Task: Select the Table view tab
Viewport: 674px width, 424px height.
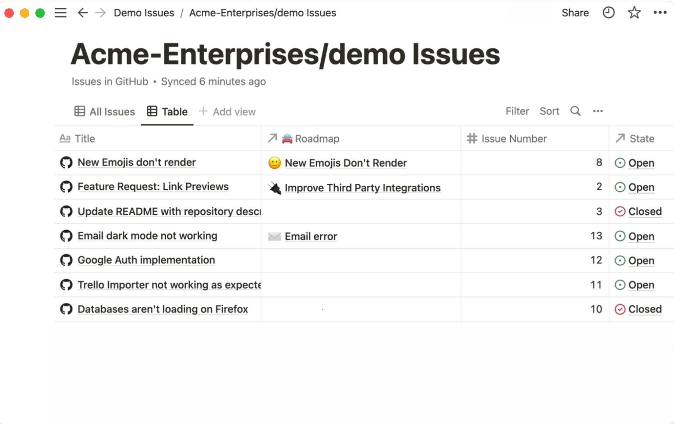Action: (167, 112)
